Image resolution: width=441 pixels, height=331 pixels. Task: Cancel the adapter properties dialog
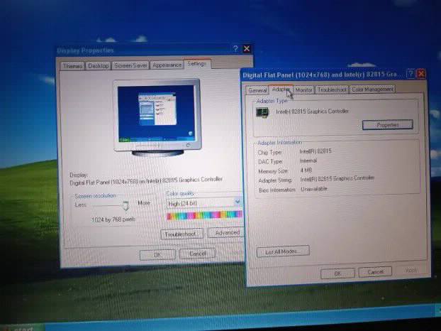click(375, 272)
